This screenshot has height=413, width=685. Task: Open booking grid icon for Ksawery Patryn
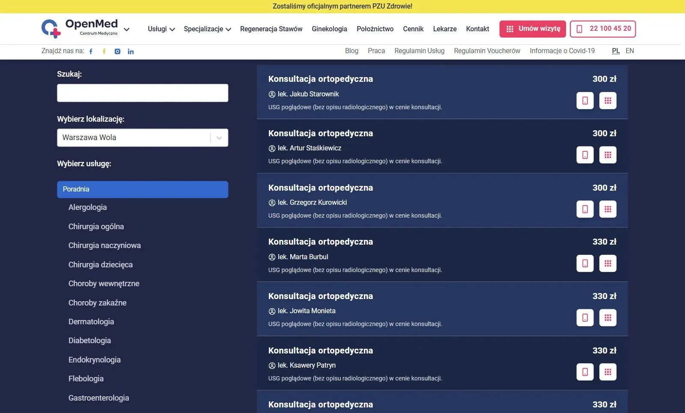tap(608, 372)
